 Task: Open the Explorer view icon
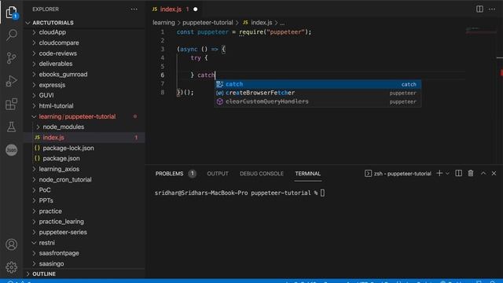(x=12, y=13)
